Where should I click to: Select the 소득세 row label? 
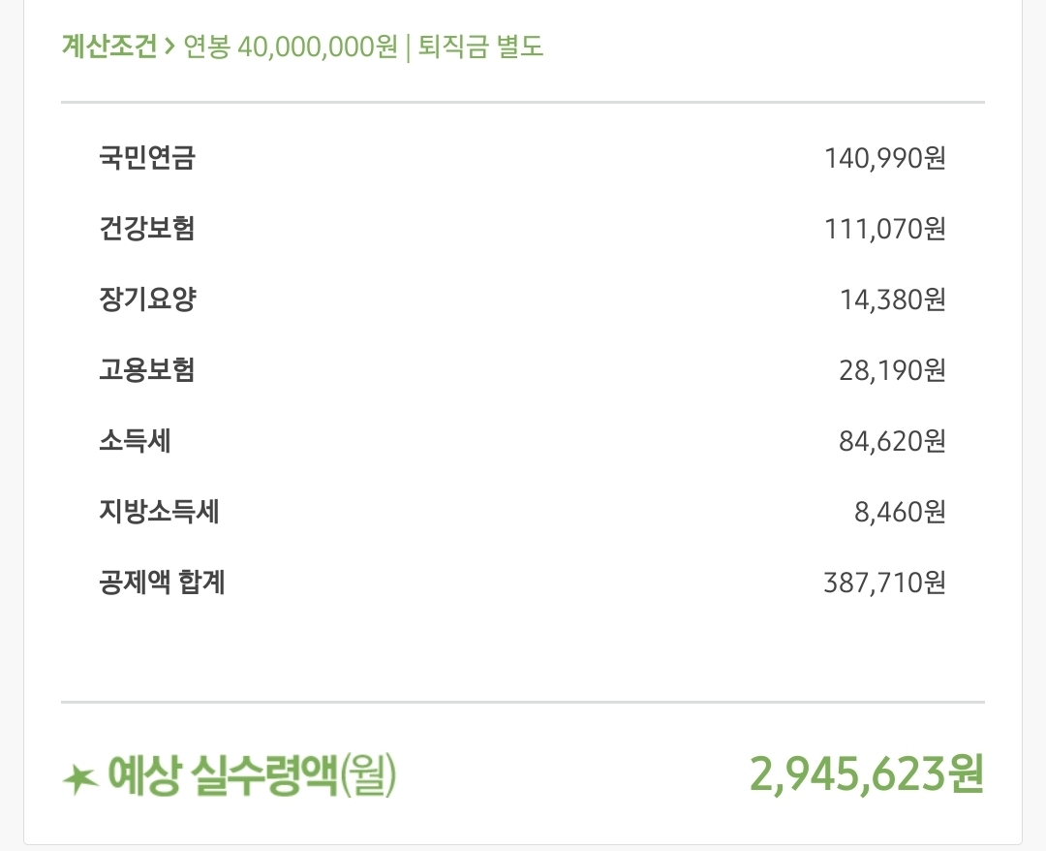pyautogui.click(x=135, y=441)
